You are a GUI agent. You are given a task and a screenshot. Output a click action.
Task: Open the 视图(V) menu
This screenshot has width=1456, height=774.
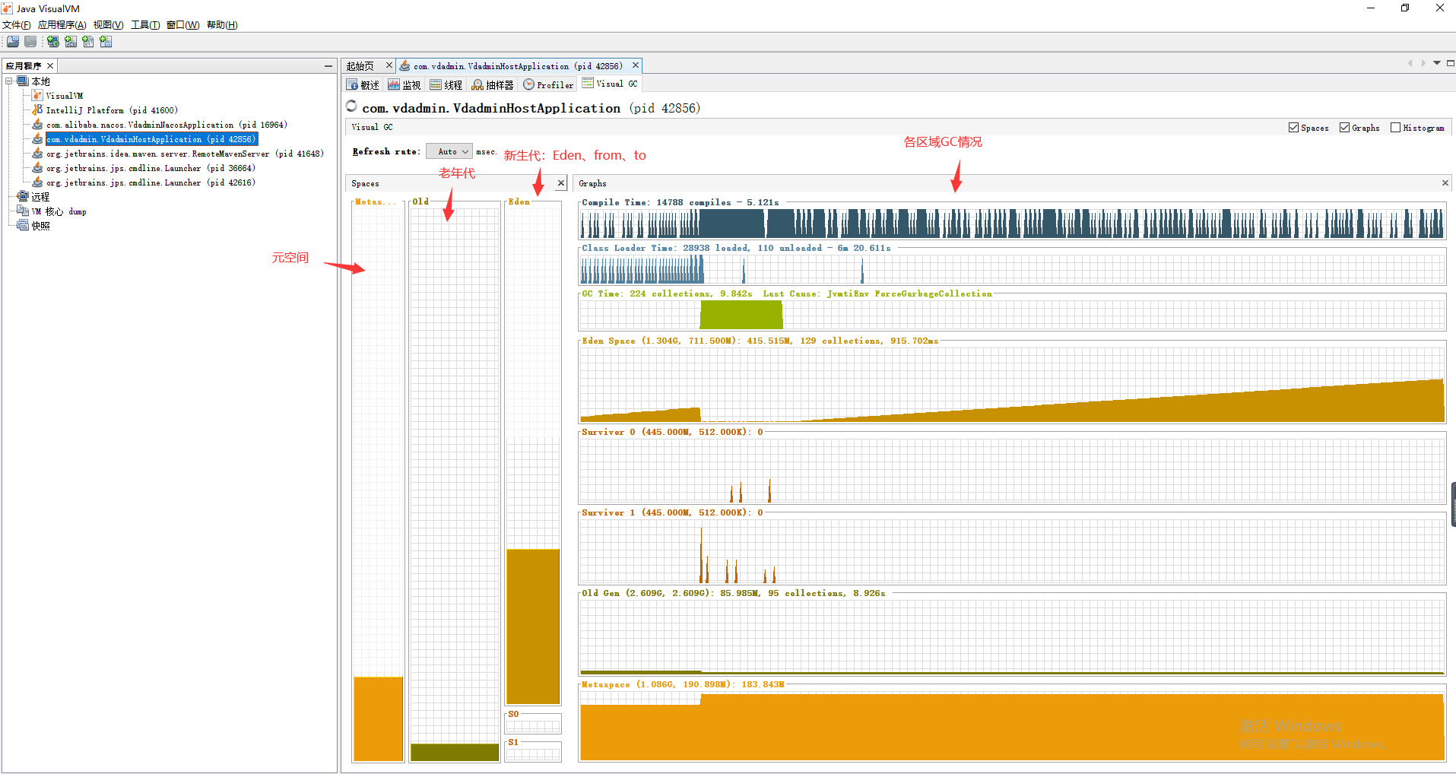pos(108,25)
